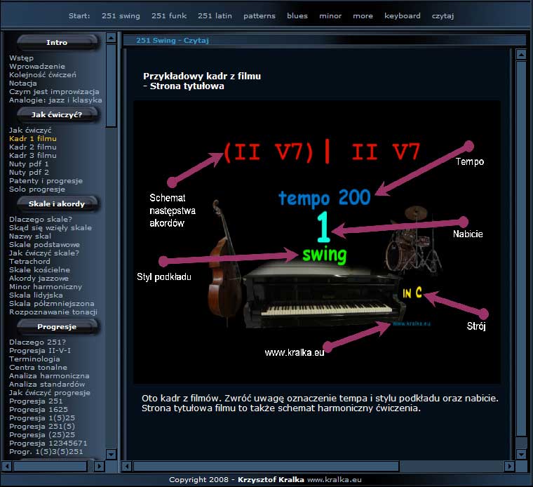Open Dlaczego 251? link
Viewport: 533px width, 487px height.
(37, 342)
